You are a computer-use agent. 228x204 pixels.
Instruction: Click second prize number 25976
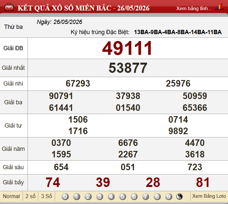tap(178, 83)
